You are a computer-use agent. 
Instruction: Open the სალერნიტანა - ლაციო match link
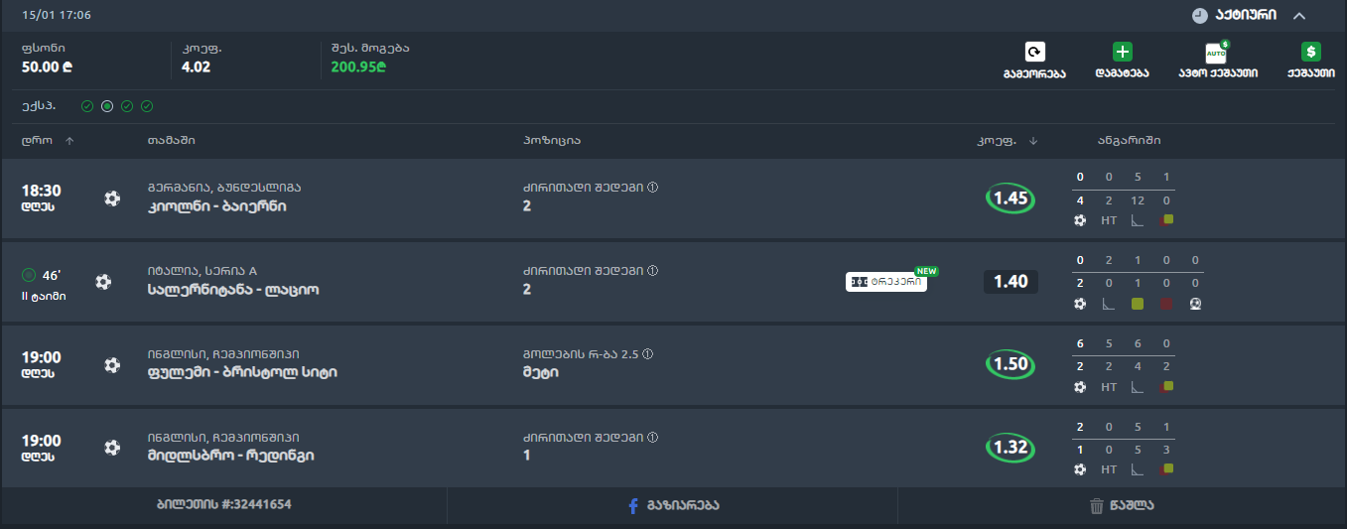pyautogui.click(x=232, y=290)
